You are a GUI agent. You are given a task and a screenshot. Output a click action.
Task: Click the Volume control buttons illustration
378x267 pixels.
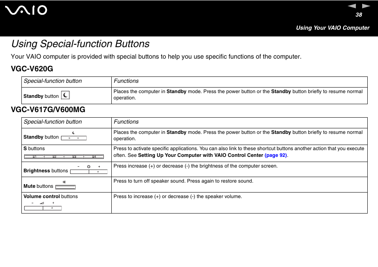pyautogui.click(x=43, y=206)
